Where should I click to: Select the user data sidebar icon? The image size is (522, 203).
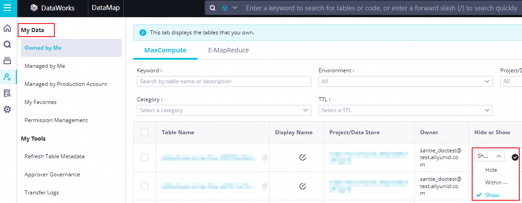pyautogui.click(x=7, y=77)
